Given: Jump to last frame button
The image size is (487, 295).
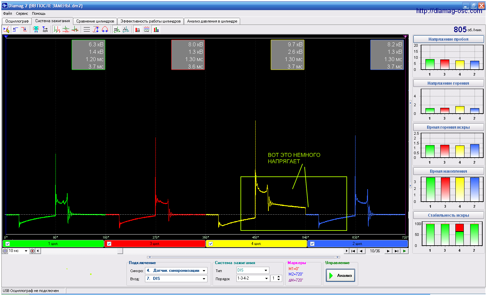Looking at the screenshot, I should pos(397,251).
